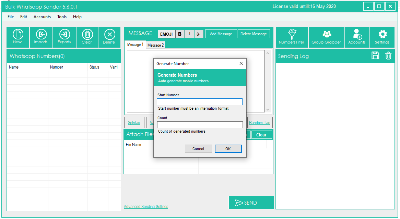Image resolution: width=400 pixels, height=219 pixels.
Task: Toggle strikethrough formatting in message toolbar
Action: pyautogui.click(x=199, y=34)
